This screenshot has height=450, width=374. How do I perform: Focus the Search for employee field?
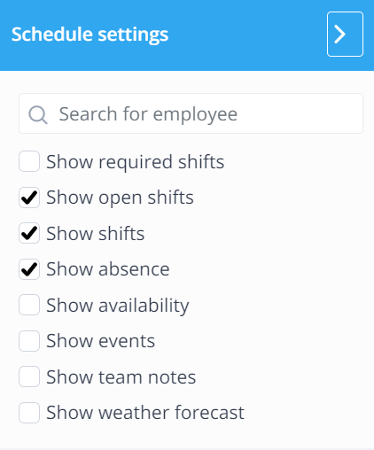point(191,113)
